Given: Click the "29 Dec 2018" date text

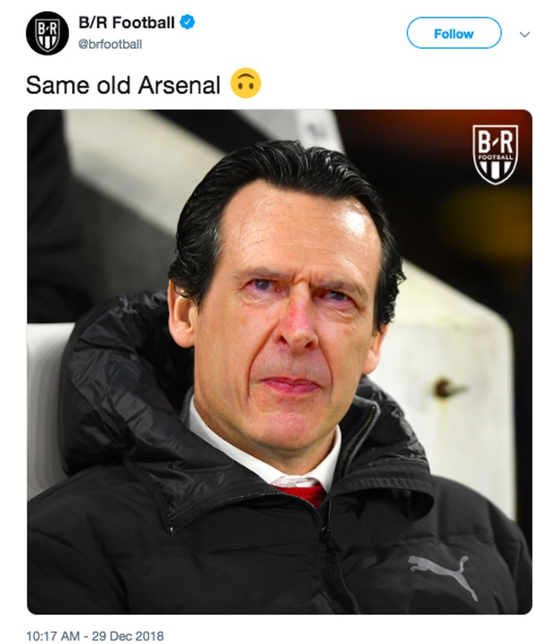Looking at the screenshot, I should coord(128,636).
